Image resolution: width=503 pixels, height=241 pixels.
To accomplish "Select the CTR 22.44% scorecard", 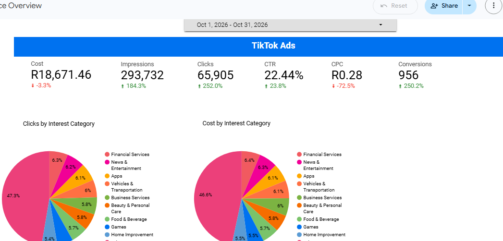I will [x=283, y=75].
